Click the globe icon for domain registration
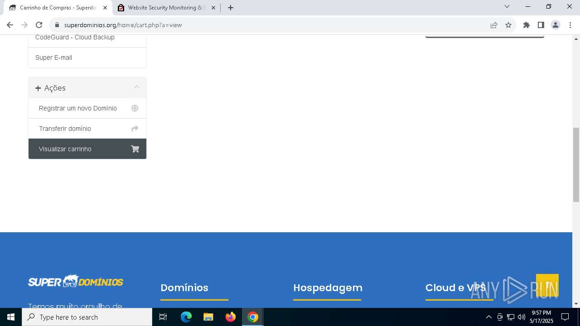The height and width of the screenshot is (326, 580). tap(135, 108)
